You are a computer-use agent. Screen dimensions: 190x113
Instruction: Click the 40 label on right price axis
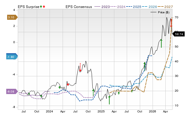pos(177,62)
